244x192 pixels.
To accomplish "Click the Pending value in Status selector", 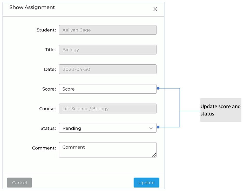I will (72, 128).
